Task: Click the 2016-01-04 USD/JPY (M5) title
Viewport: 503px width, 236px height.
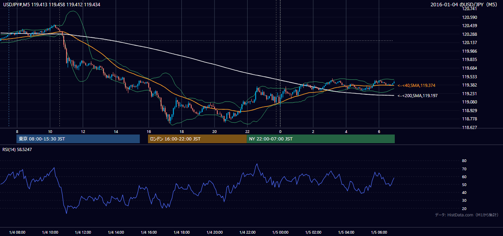Action: (464, 5)
